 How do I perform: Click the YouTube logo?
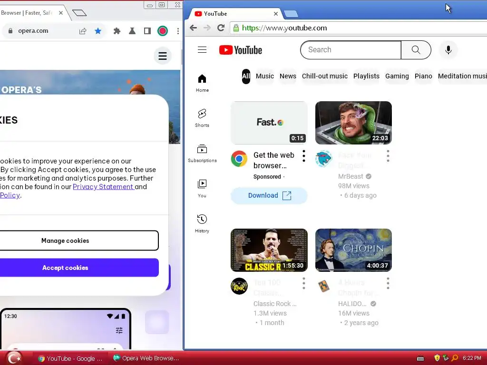click(240, 50)
